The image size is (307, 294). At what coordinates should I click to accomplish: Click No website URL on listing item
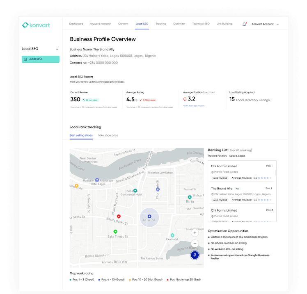[x=227, y=249]
